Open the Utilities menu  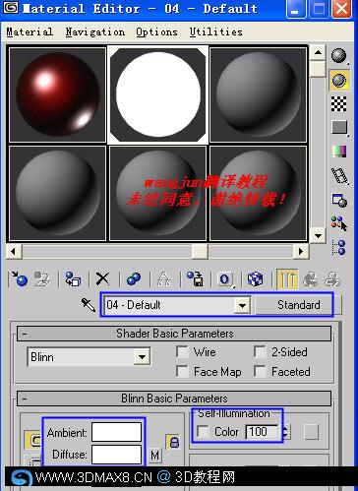point(216,31)
